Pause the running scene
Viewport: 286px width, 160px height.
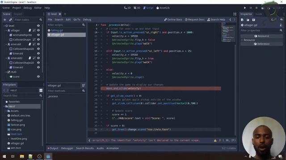[x=251, y=8]
